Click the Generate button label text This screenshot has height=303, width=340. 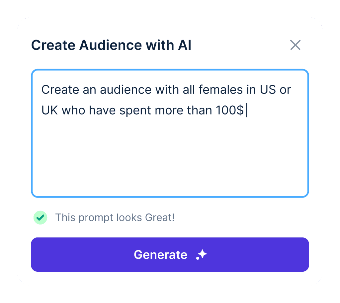(160, 254)
